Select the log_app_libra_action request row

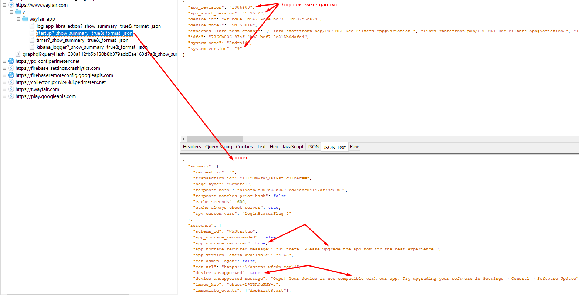click(99, 26)
